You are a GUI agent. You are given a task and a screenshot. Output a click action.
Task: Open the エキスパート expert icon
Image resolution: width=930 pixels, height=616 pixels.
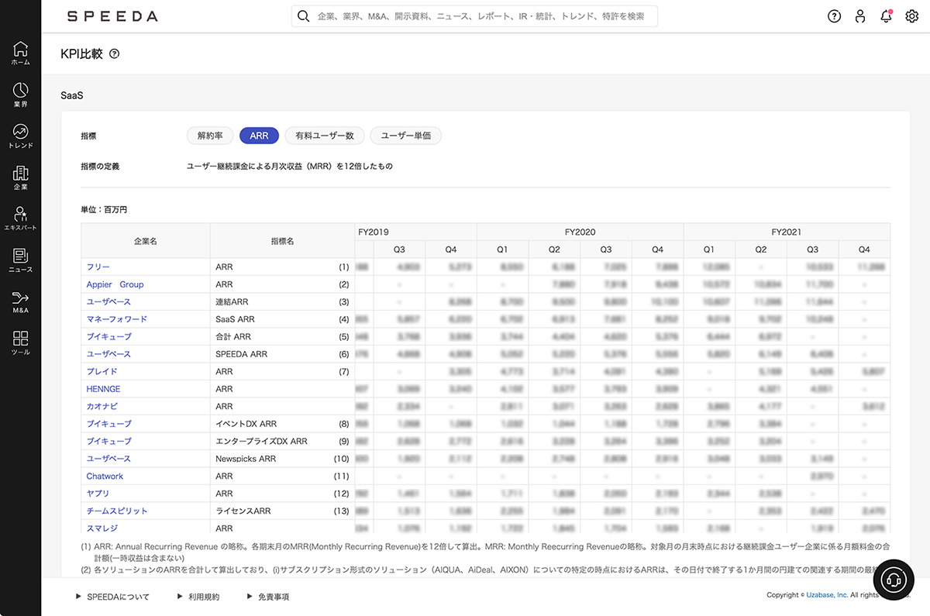pos(21,219)
